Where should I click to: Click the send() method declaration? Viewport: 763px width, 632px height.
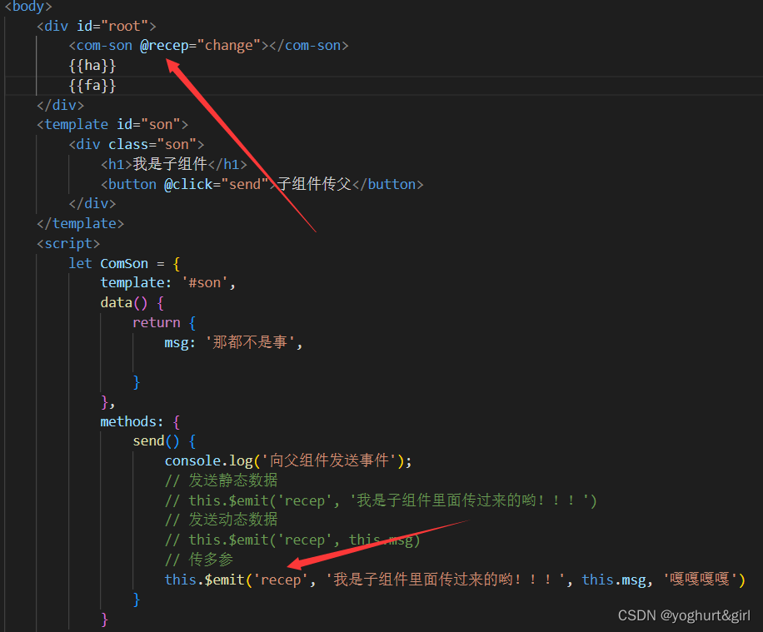coord(164,441)
